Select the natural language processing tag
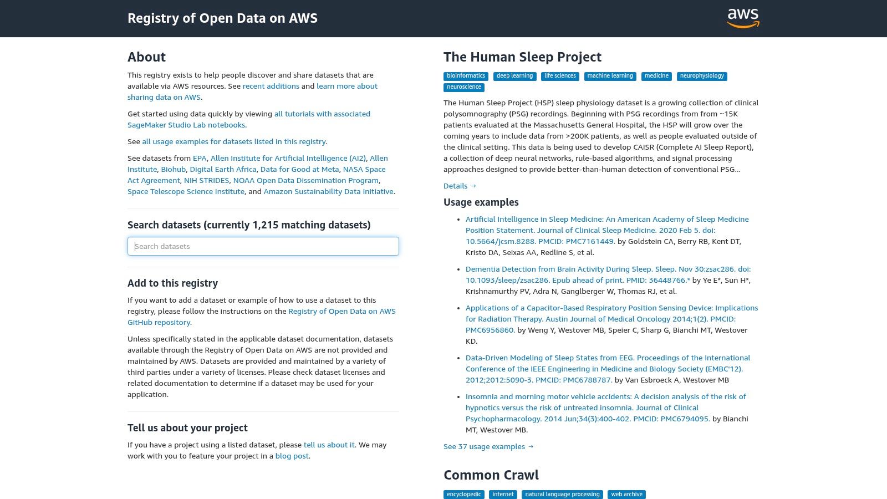Viewport: 887px width, 499px height. pos(562,495)
